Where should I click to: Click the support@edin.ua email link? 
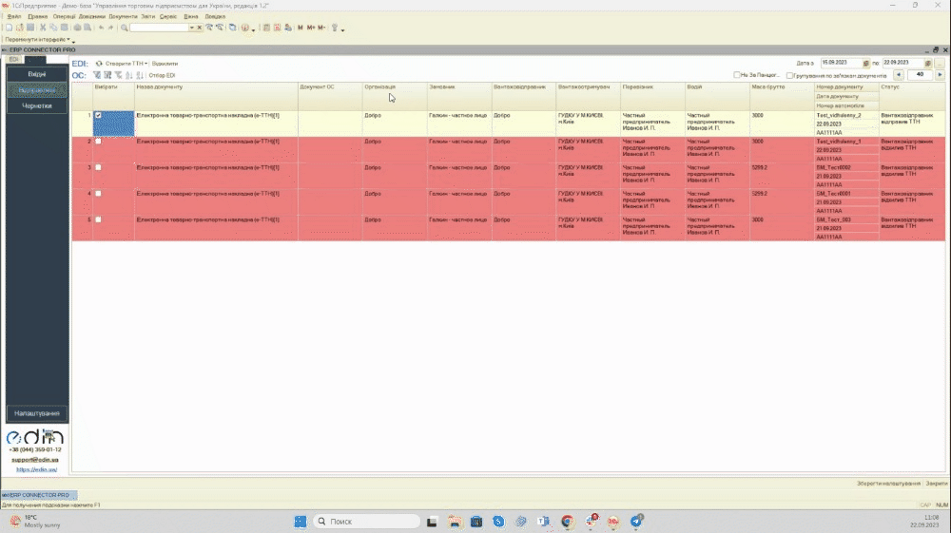35,460
